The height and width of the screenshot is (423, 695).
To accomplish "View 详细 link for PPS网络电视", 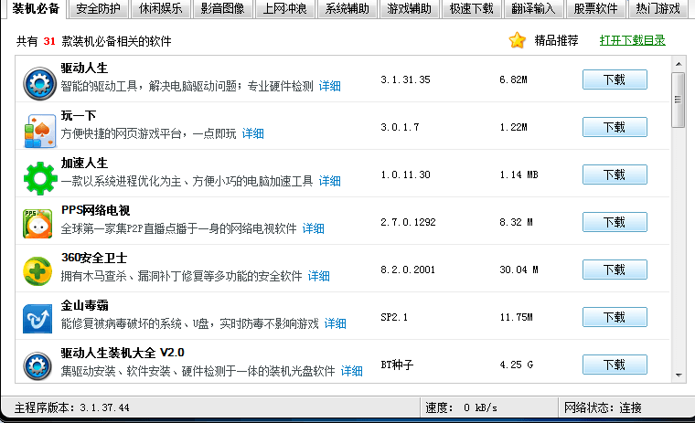I will tap(314, 228).
